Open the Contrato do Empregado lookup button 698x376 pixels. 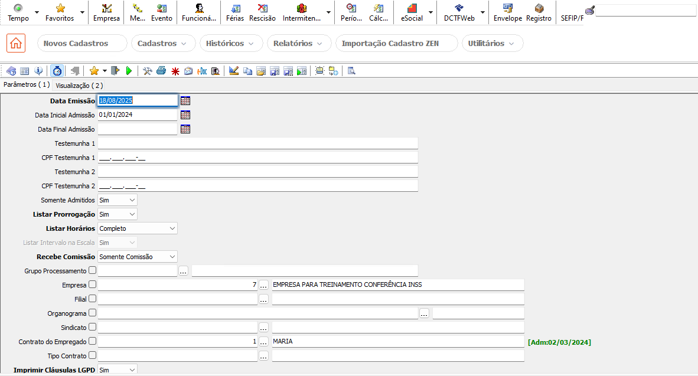[x=263, y=342]
